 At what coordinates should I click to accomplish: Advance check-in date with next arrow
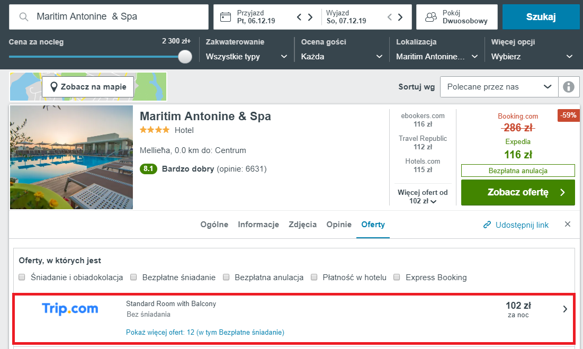[310, 17]
